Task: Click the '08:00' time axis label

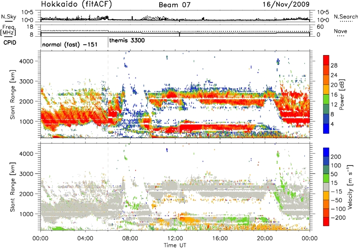Action: coord(130,239)
